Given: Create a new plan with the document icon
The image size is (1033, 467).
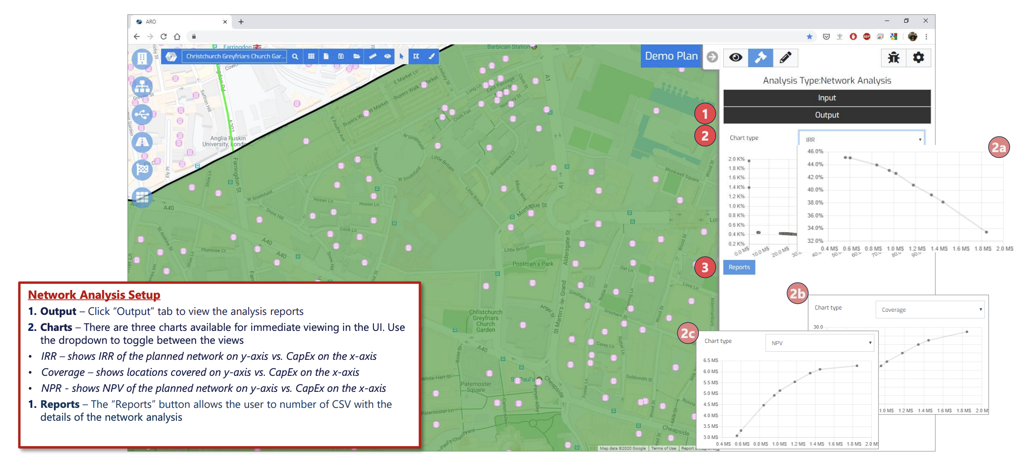Looking at the screenshot, I should pos(326,56).
